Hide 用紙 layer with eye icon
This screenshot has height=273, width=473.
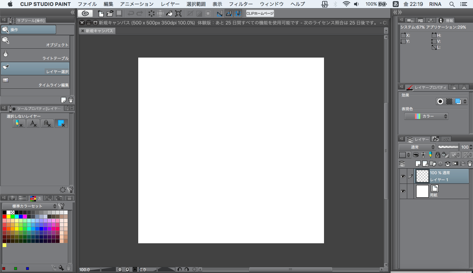point(403,191)
